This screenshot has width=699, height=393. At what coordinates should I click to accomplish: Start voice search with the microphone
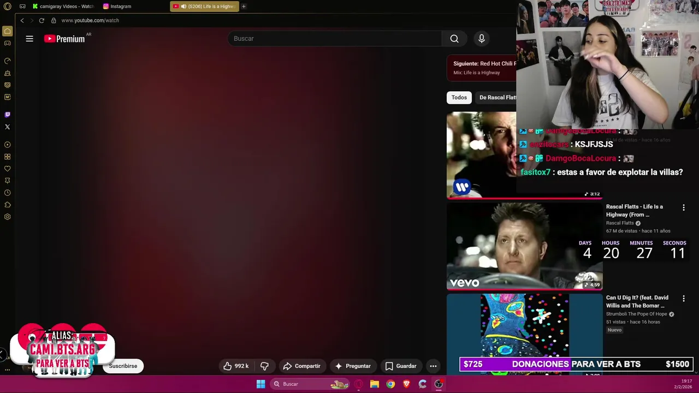point(482,39)
